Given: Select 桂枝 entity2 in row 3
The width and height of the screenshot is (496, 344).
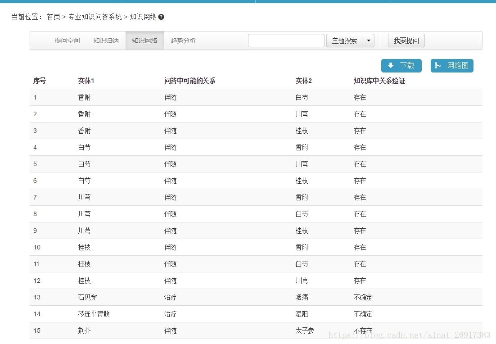Looking at the screenshot, I should pos(302,131).
